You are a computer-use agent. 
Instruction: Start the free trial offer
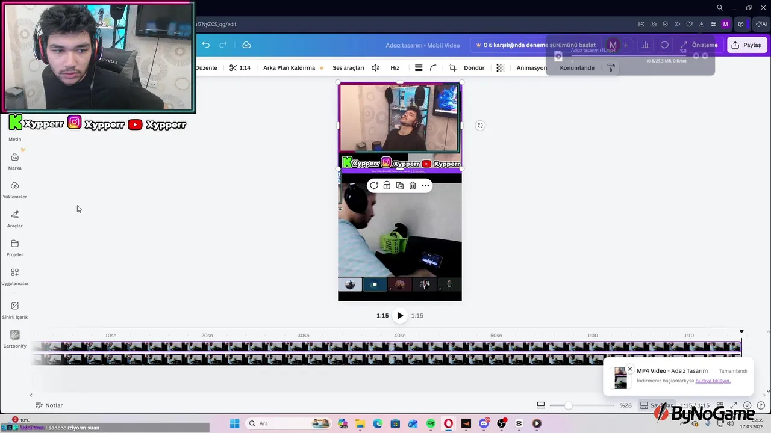pos(535,45)
